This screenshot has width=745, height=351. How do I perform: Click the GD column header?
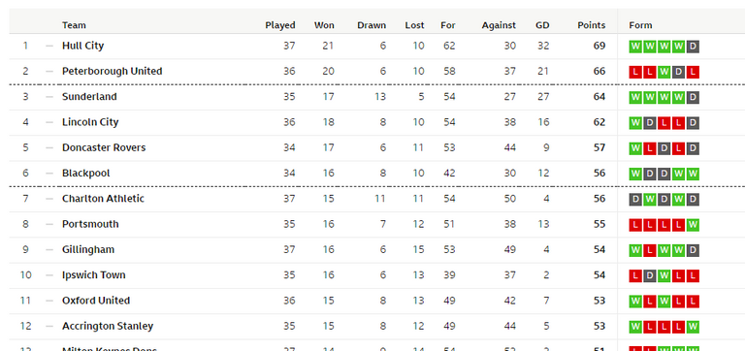pyautogui.click(x=542, y=25)
